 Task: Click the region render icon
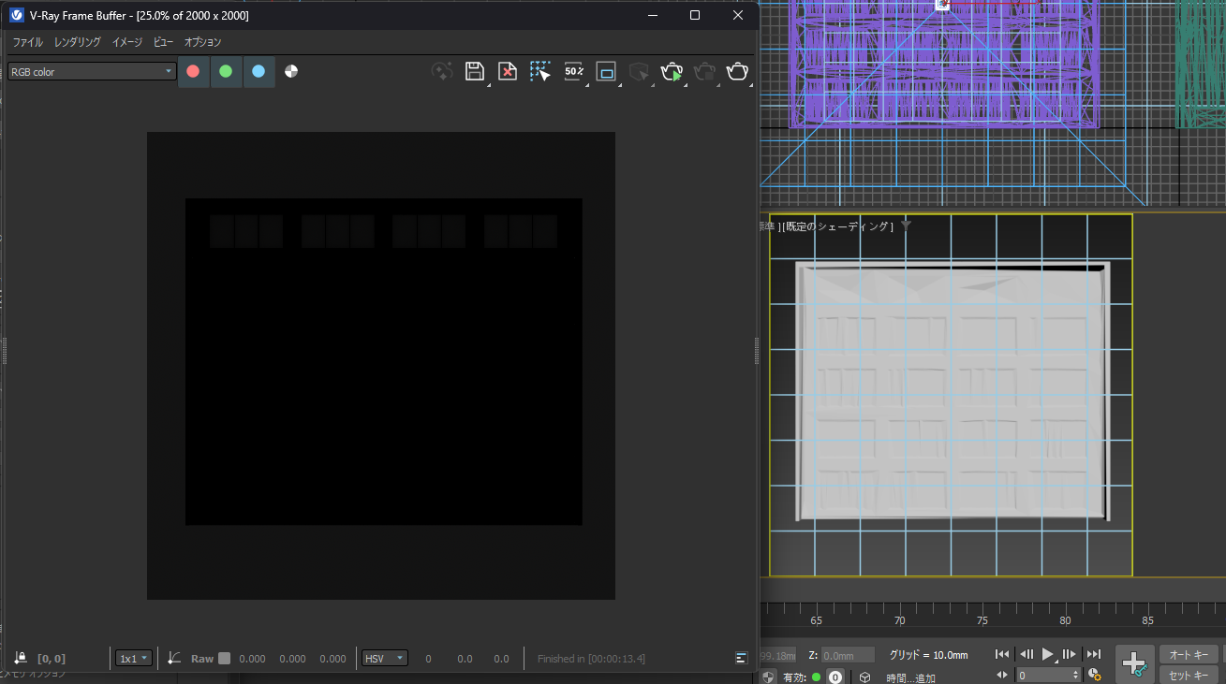click(606, 71)
